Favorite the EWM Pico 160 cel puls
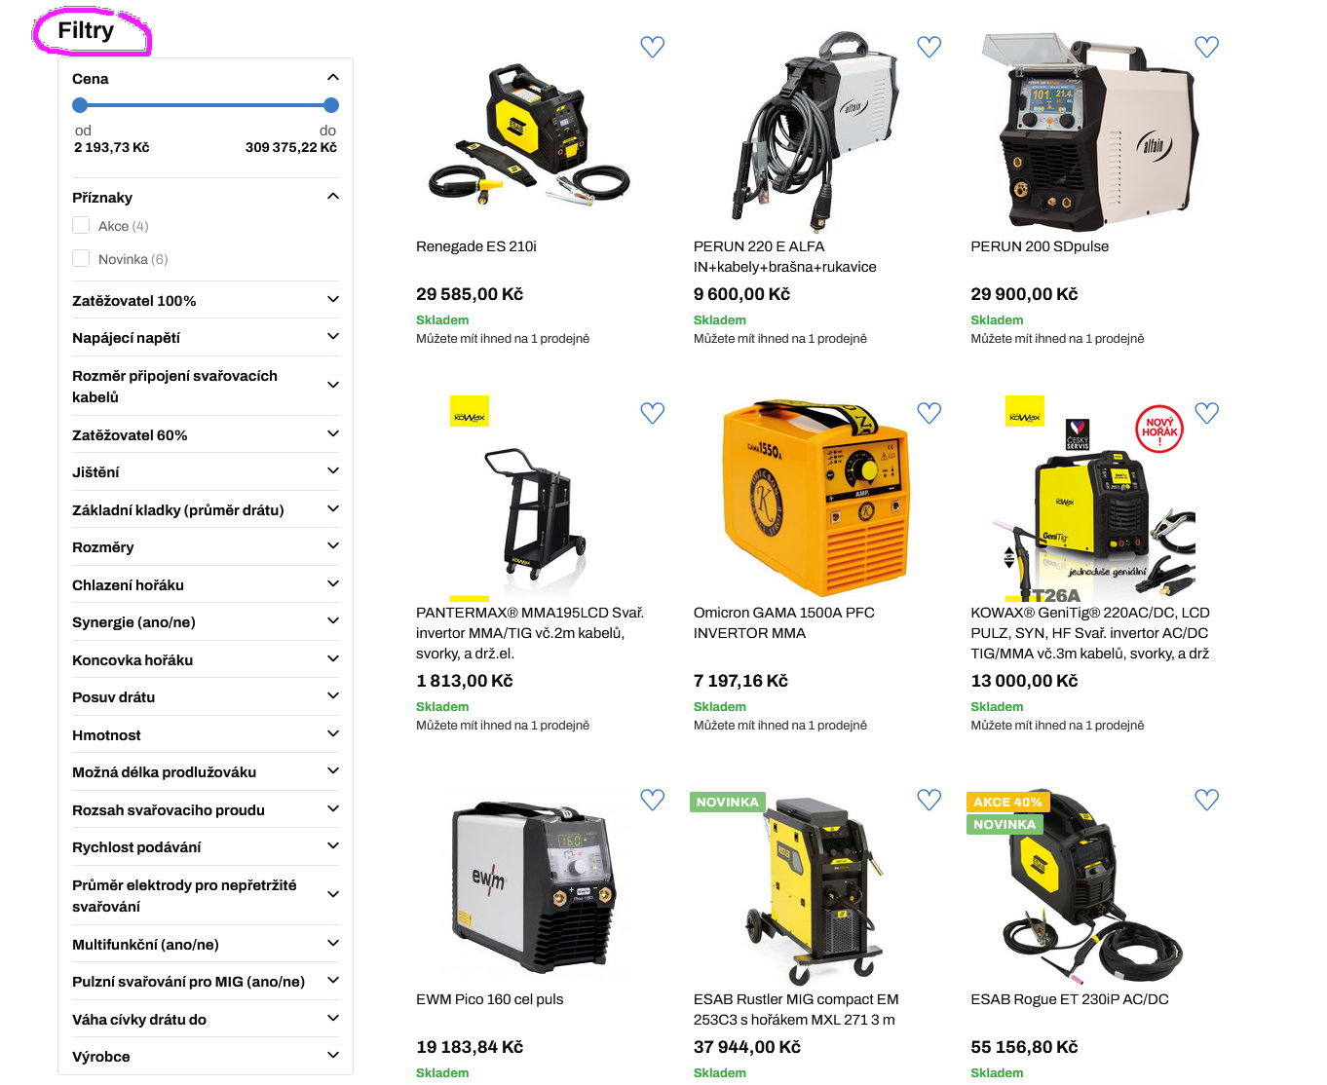The height and width of the screenshot is (1085, 1327). (x=652, y=800)
